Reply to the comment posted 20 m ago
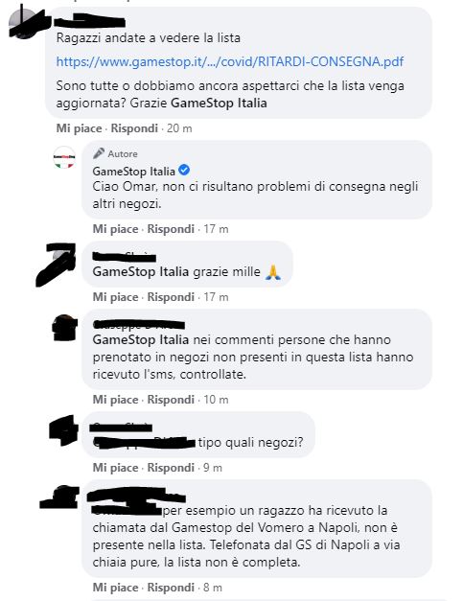 pyautogui.click(x=134, y=128)
